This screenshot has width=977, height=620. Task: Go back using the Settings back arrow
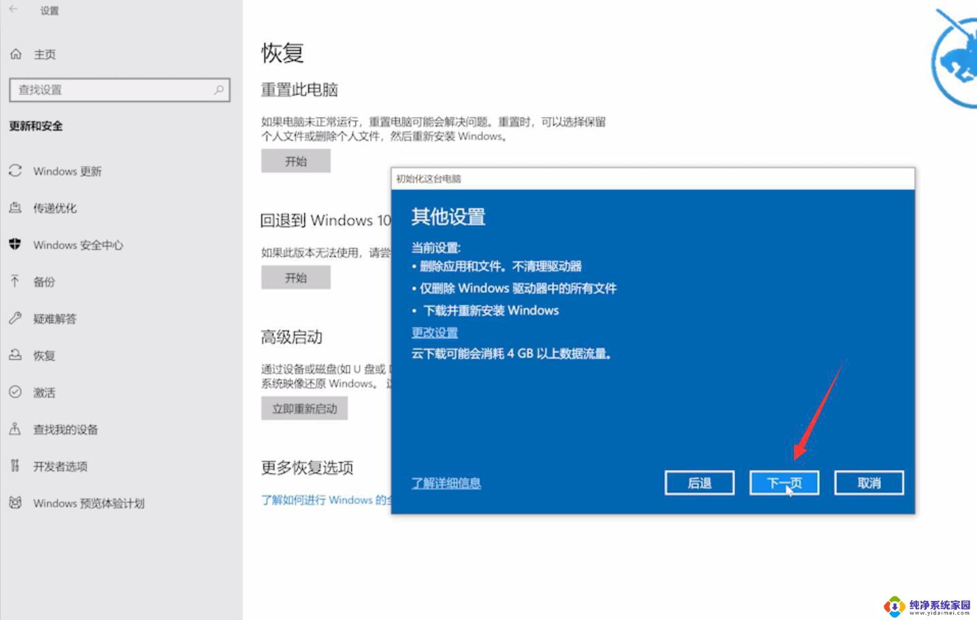[x=14, y=10]
